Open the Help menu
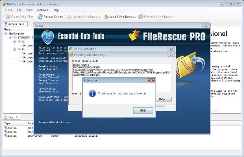The image size is (244, 157). (56, 10)
